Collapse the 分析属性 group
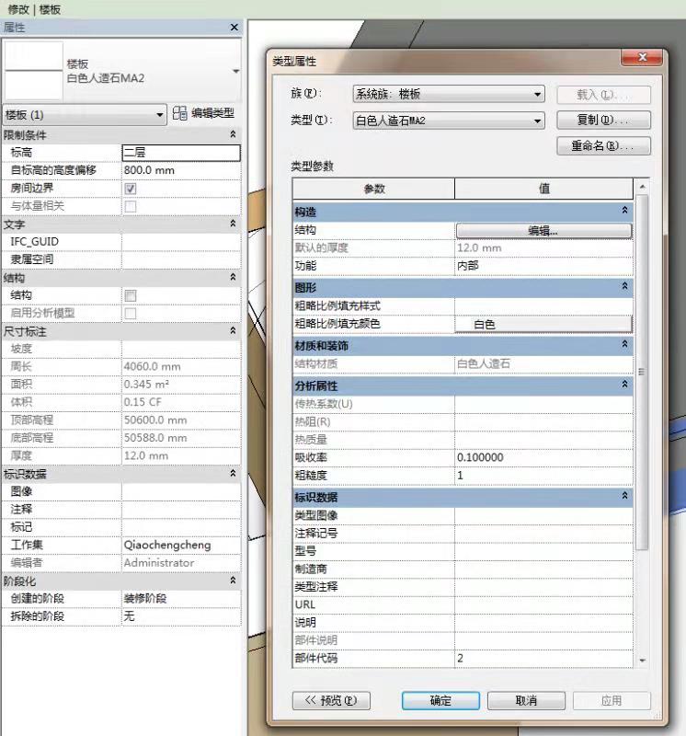686x736 pixels. pyautogui.click(x=625, y=384)
